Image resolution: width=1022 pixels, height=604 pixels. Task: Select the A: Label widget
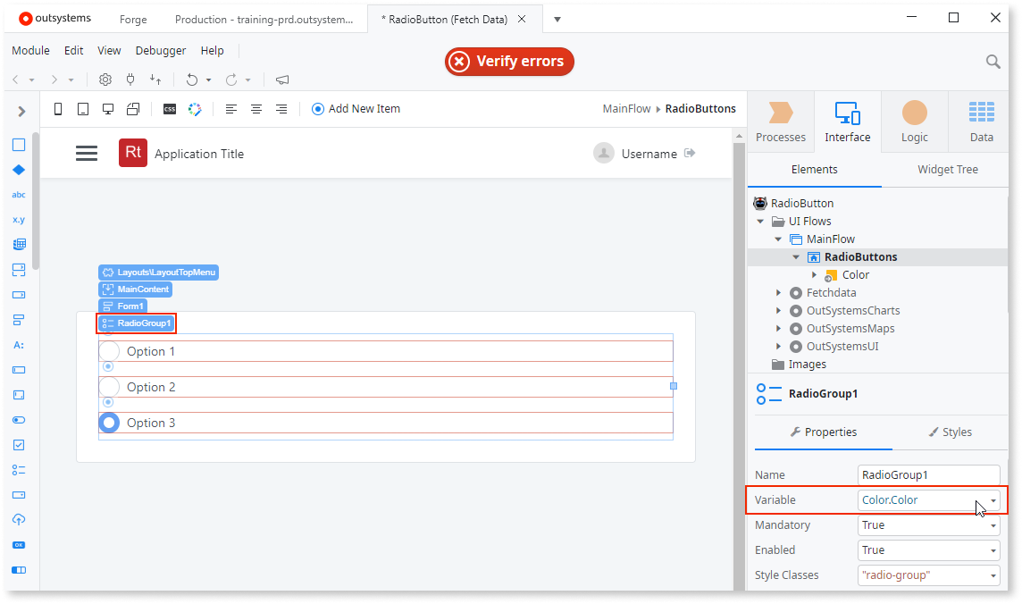coord(19,345)
